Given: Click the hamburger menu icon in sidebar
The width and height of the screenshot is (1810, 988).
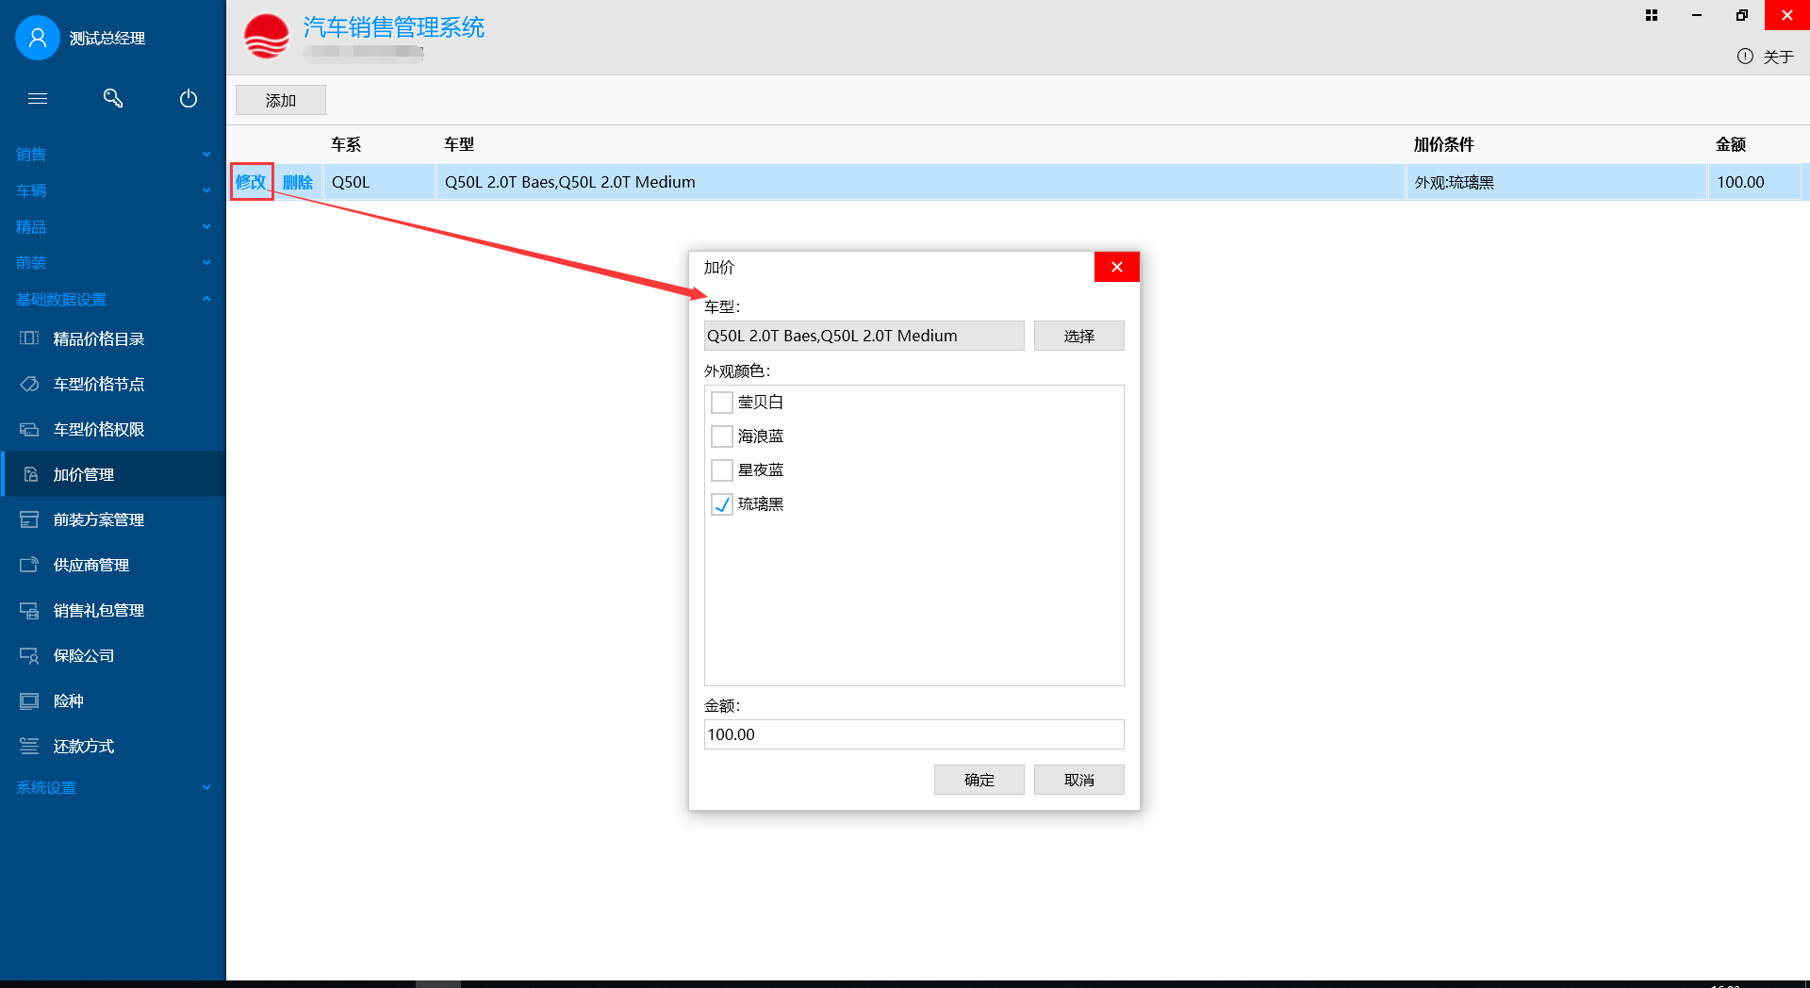Looking at the screenshot, I should point(38,99).
